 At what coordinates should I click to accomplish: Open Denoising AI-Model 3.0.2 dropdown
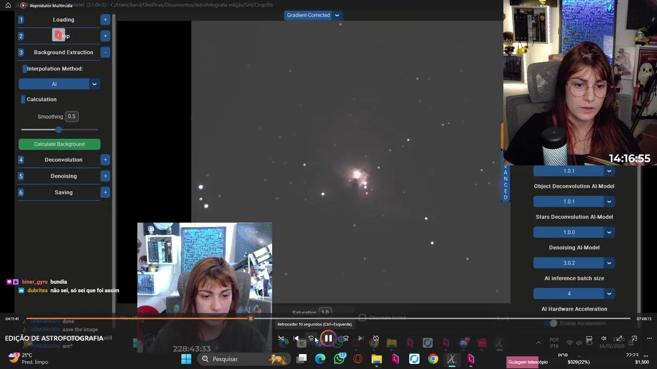[574, 263]
